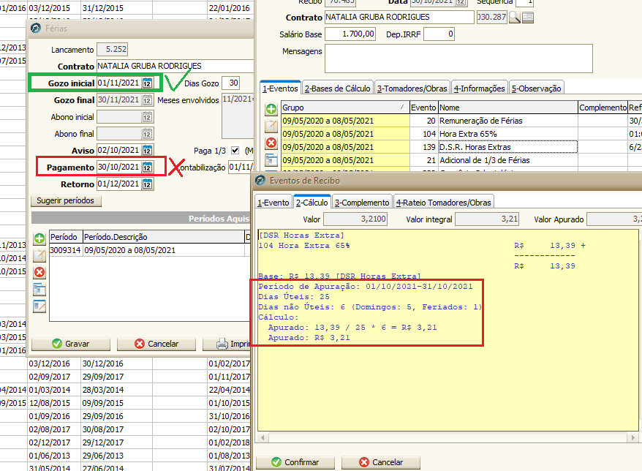Focus the Retorno date field

(x=120, y=184)
